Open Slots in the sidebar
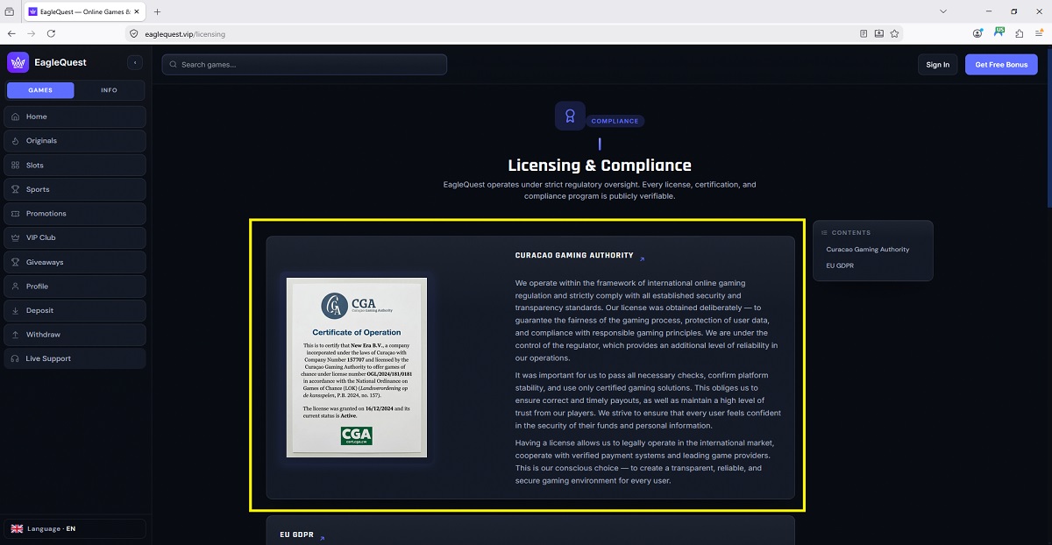 (75, 165)
